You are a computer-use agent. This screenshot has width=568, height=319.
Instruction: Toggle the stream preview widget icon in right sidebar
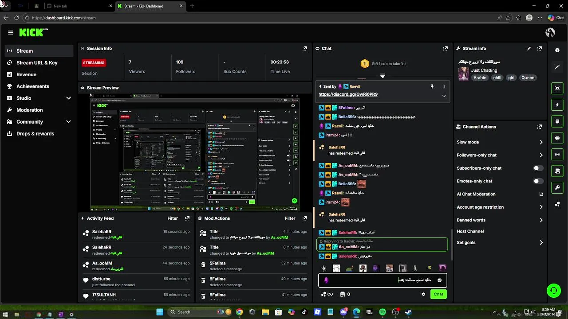557,88
